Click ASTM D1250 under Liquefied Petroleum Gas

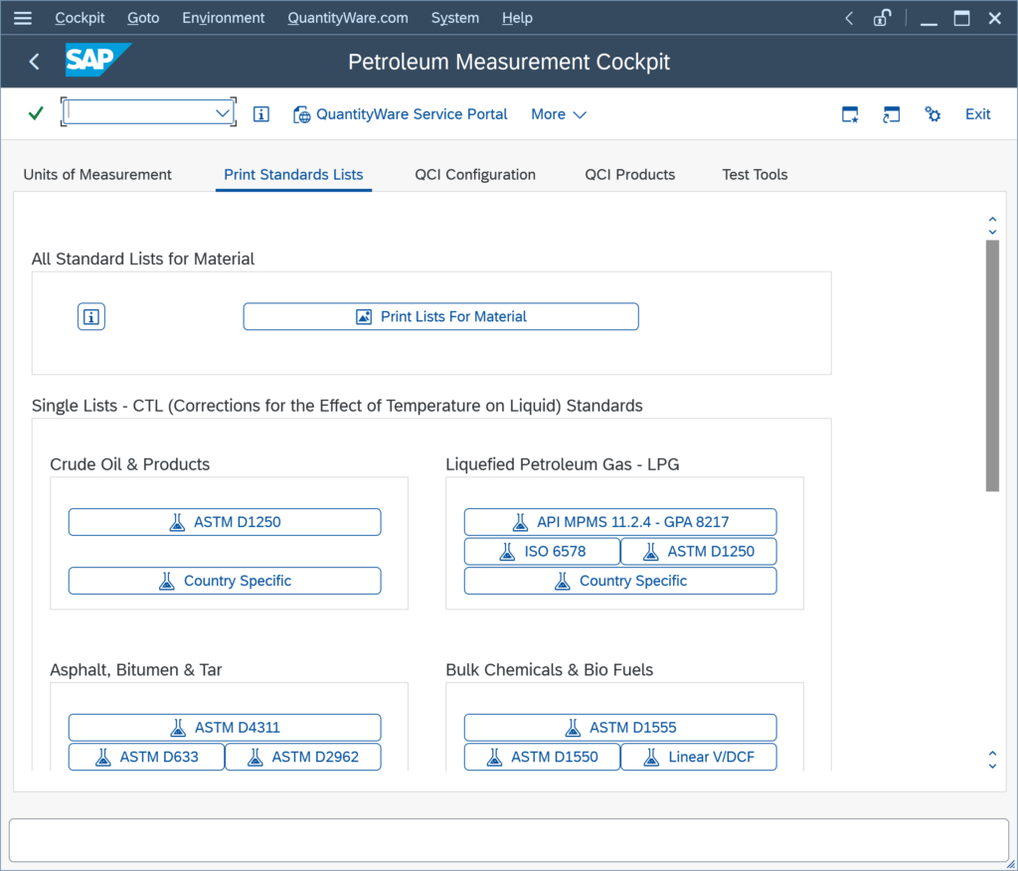699,552
